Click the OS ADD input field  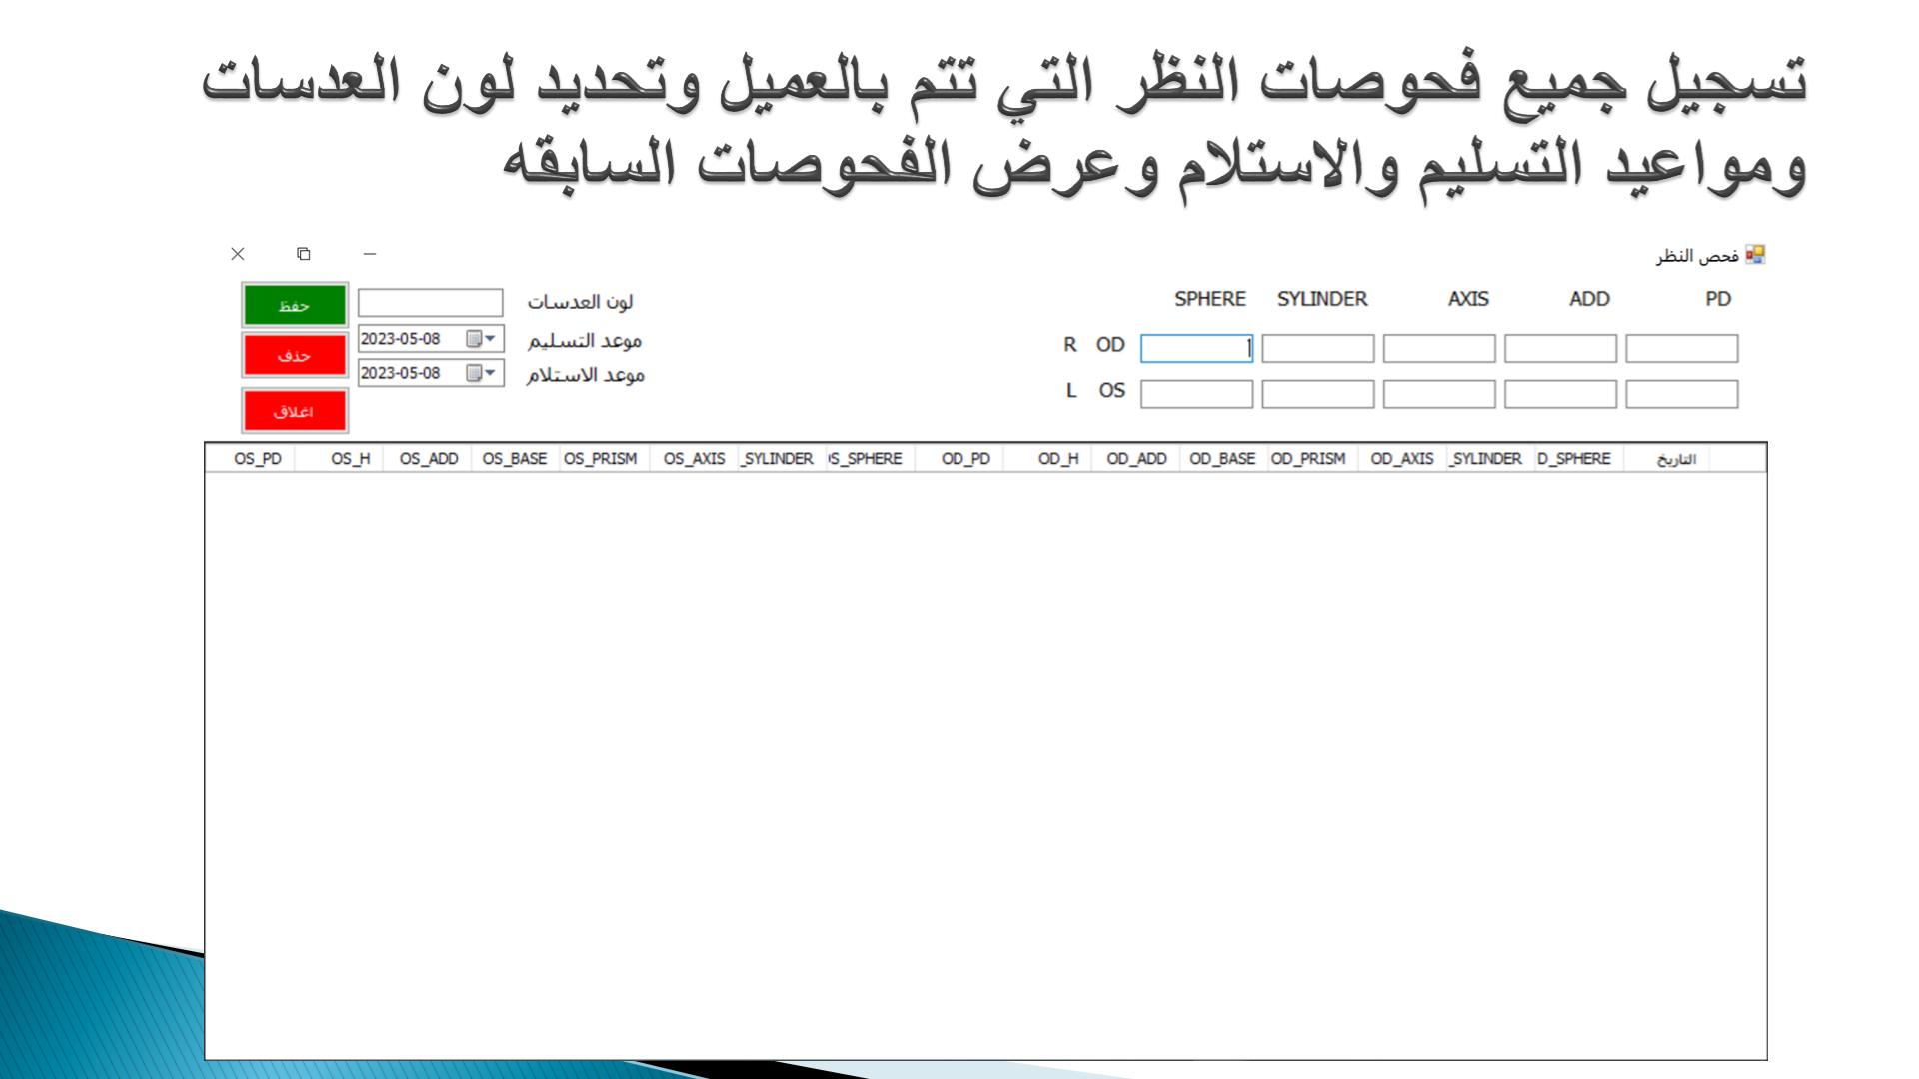coord(1559,394)
